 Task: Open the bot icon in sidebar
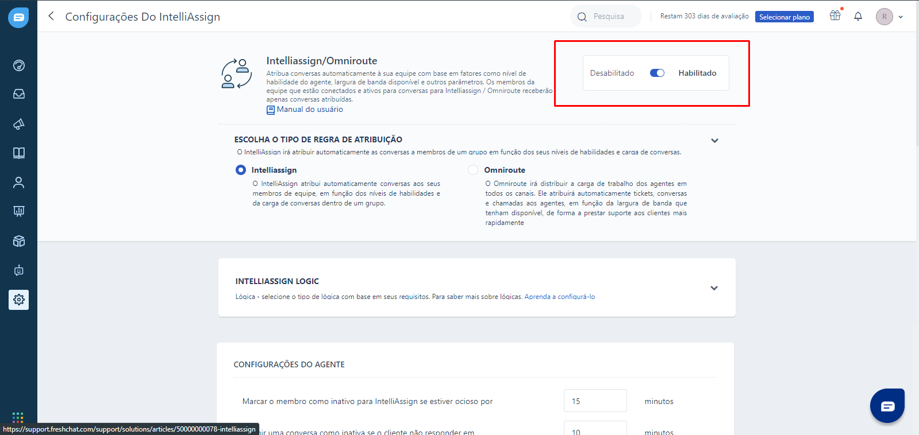click(19, 270)
